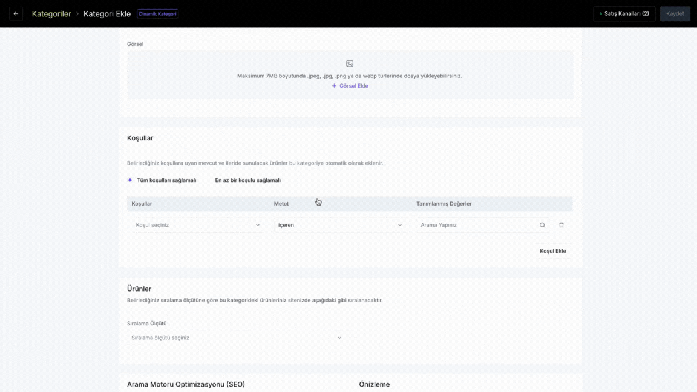Select 'Tüm koşulları sağlamalı' radio option
The image size is (697, 392).
[130, 180]
